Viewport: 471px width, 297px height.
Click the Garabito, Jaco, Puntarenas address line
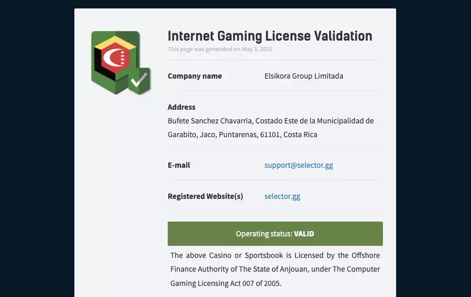[242, 135]
